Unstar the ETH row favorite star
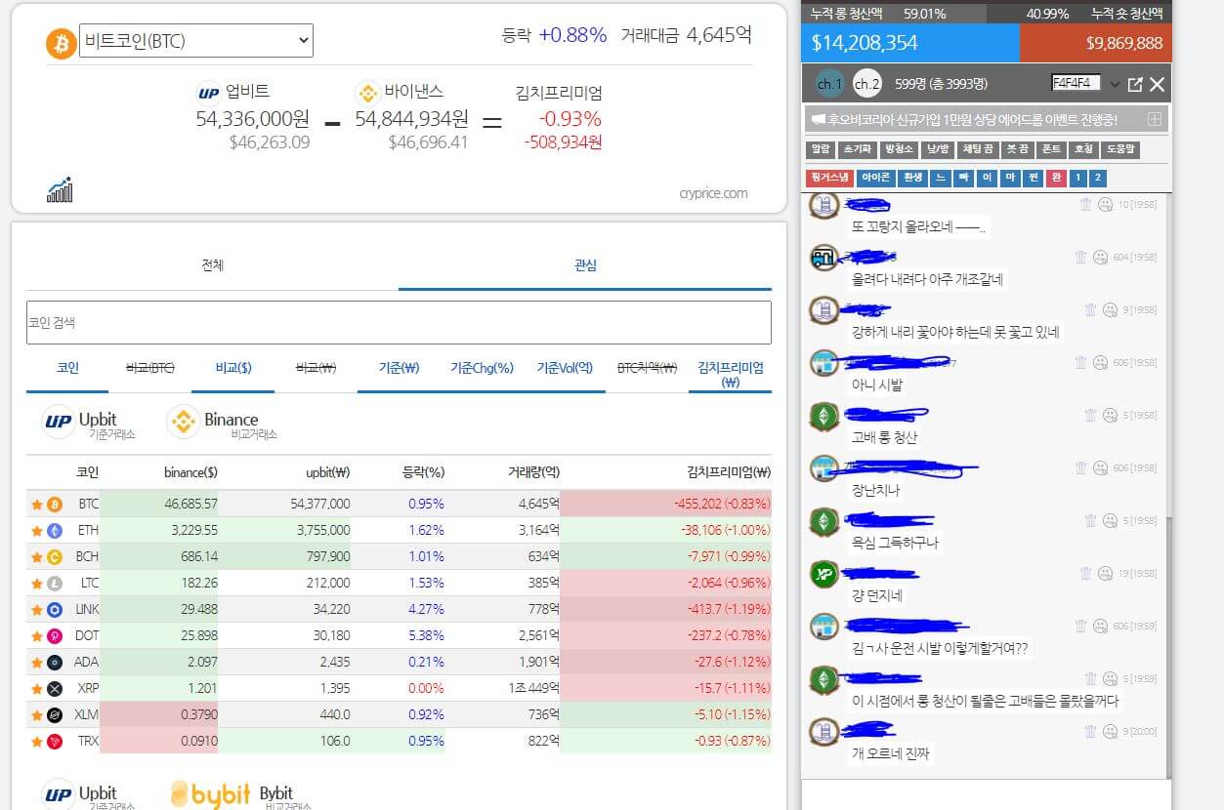 (37, 531)
